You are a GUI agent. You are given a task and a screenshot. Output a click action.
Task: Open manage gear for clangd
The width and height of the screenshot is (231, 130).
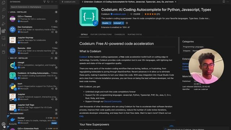pyautogui.click(x=56, y=68)
